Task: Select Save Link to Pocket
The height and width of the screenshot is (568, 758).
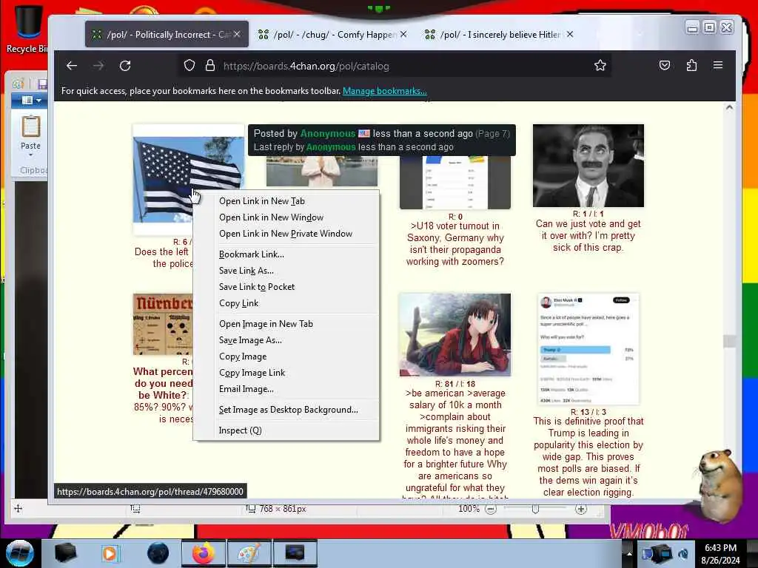Action: pos(286,286)
